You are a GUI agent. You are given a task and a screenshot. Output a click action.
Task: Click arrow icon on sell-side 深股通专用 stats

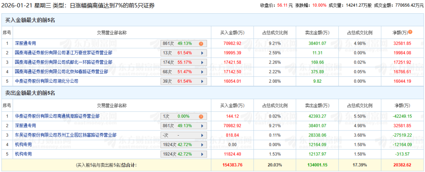pyautogui.click(x=202, y=126)
